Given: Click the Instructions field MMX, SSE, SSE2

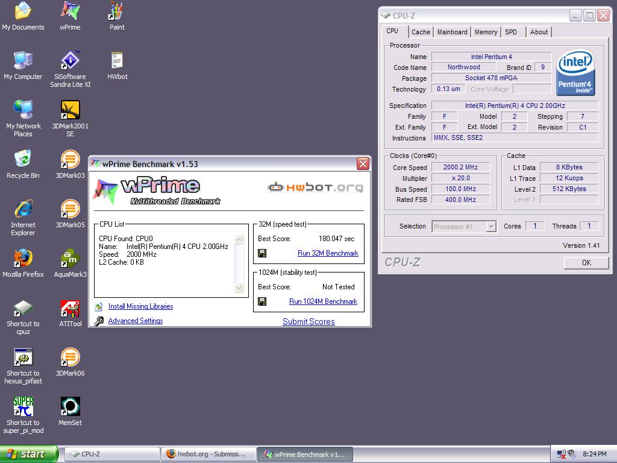Looking at the screenshot, I should click(x=515, y=137).
